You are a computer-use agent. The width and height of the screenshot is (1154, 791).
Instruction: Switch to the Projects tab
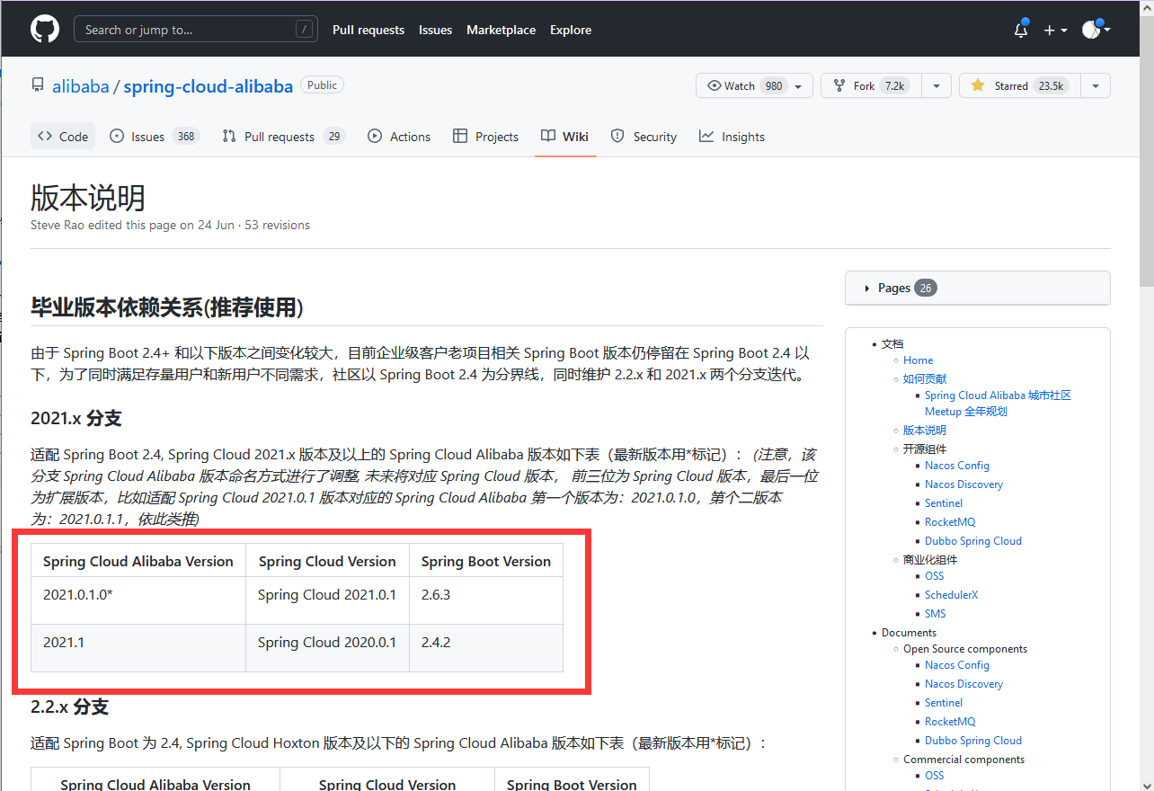coord(485,137)
